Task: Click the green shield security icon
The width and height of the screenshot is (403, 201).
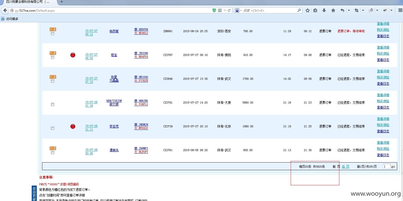Action: point(214,10)
